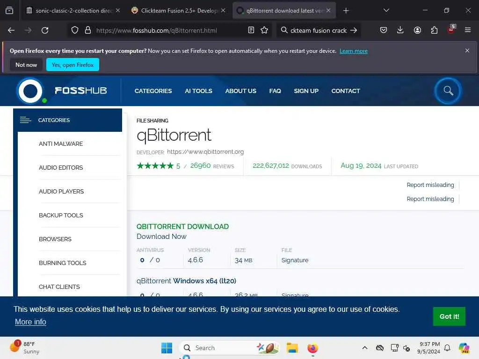This screenshot has height=359, width=479.
Task: Click first Report misleading link
Action: click(430, 185)
